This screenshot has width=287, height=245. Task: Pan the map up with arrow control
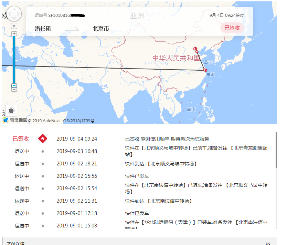coord(14,9)
